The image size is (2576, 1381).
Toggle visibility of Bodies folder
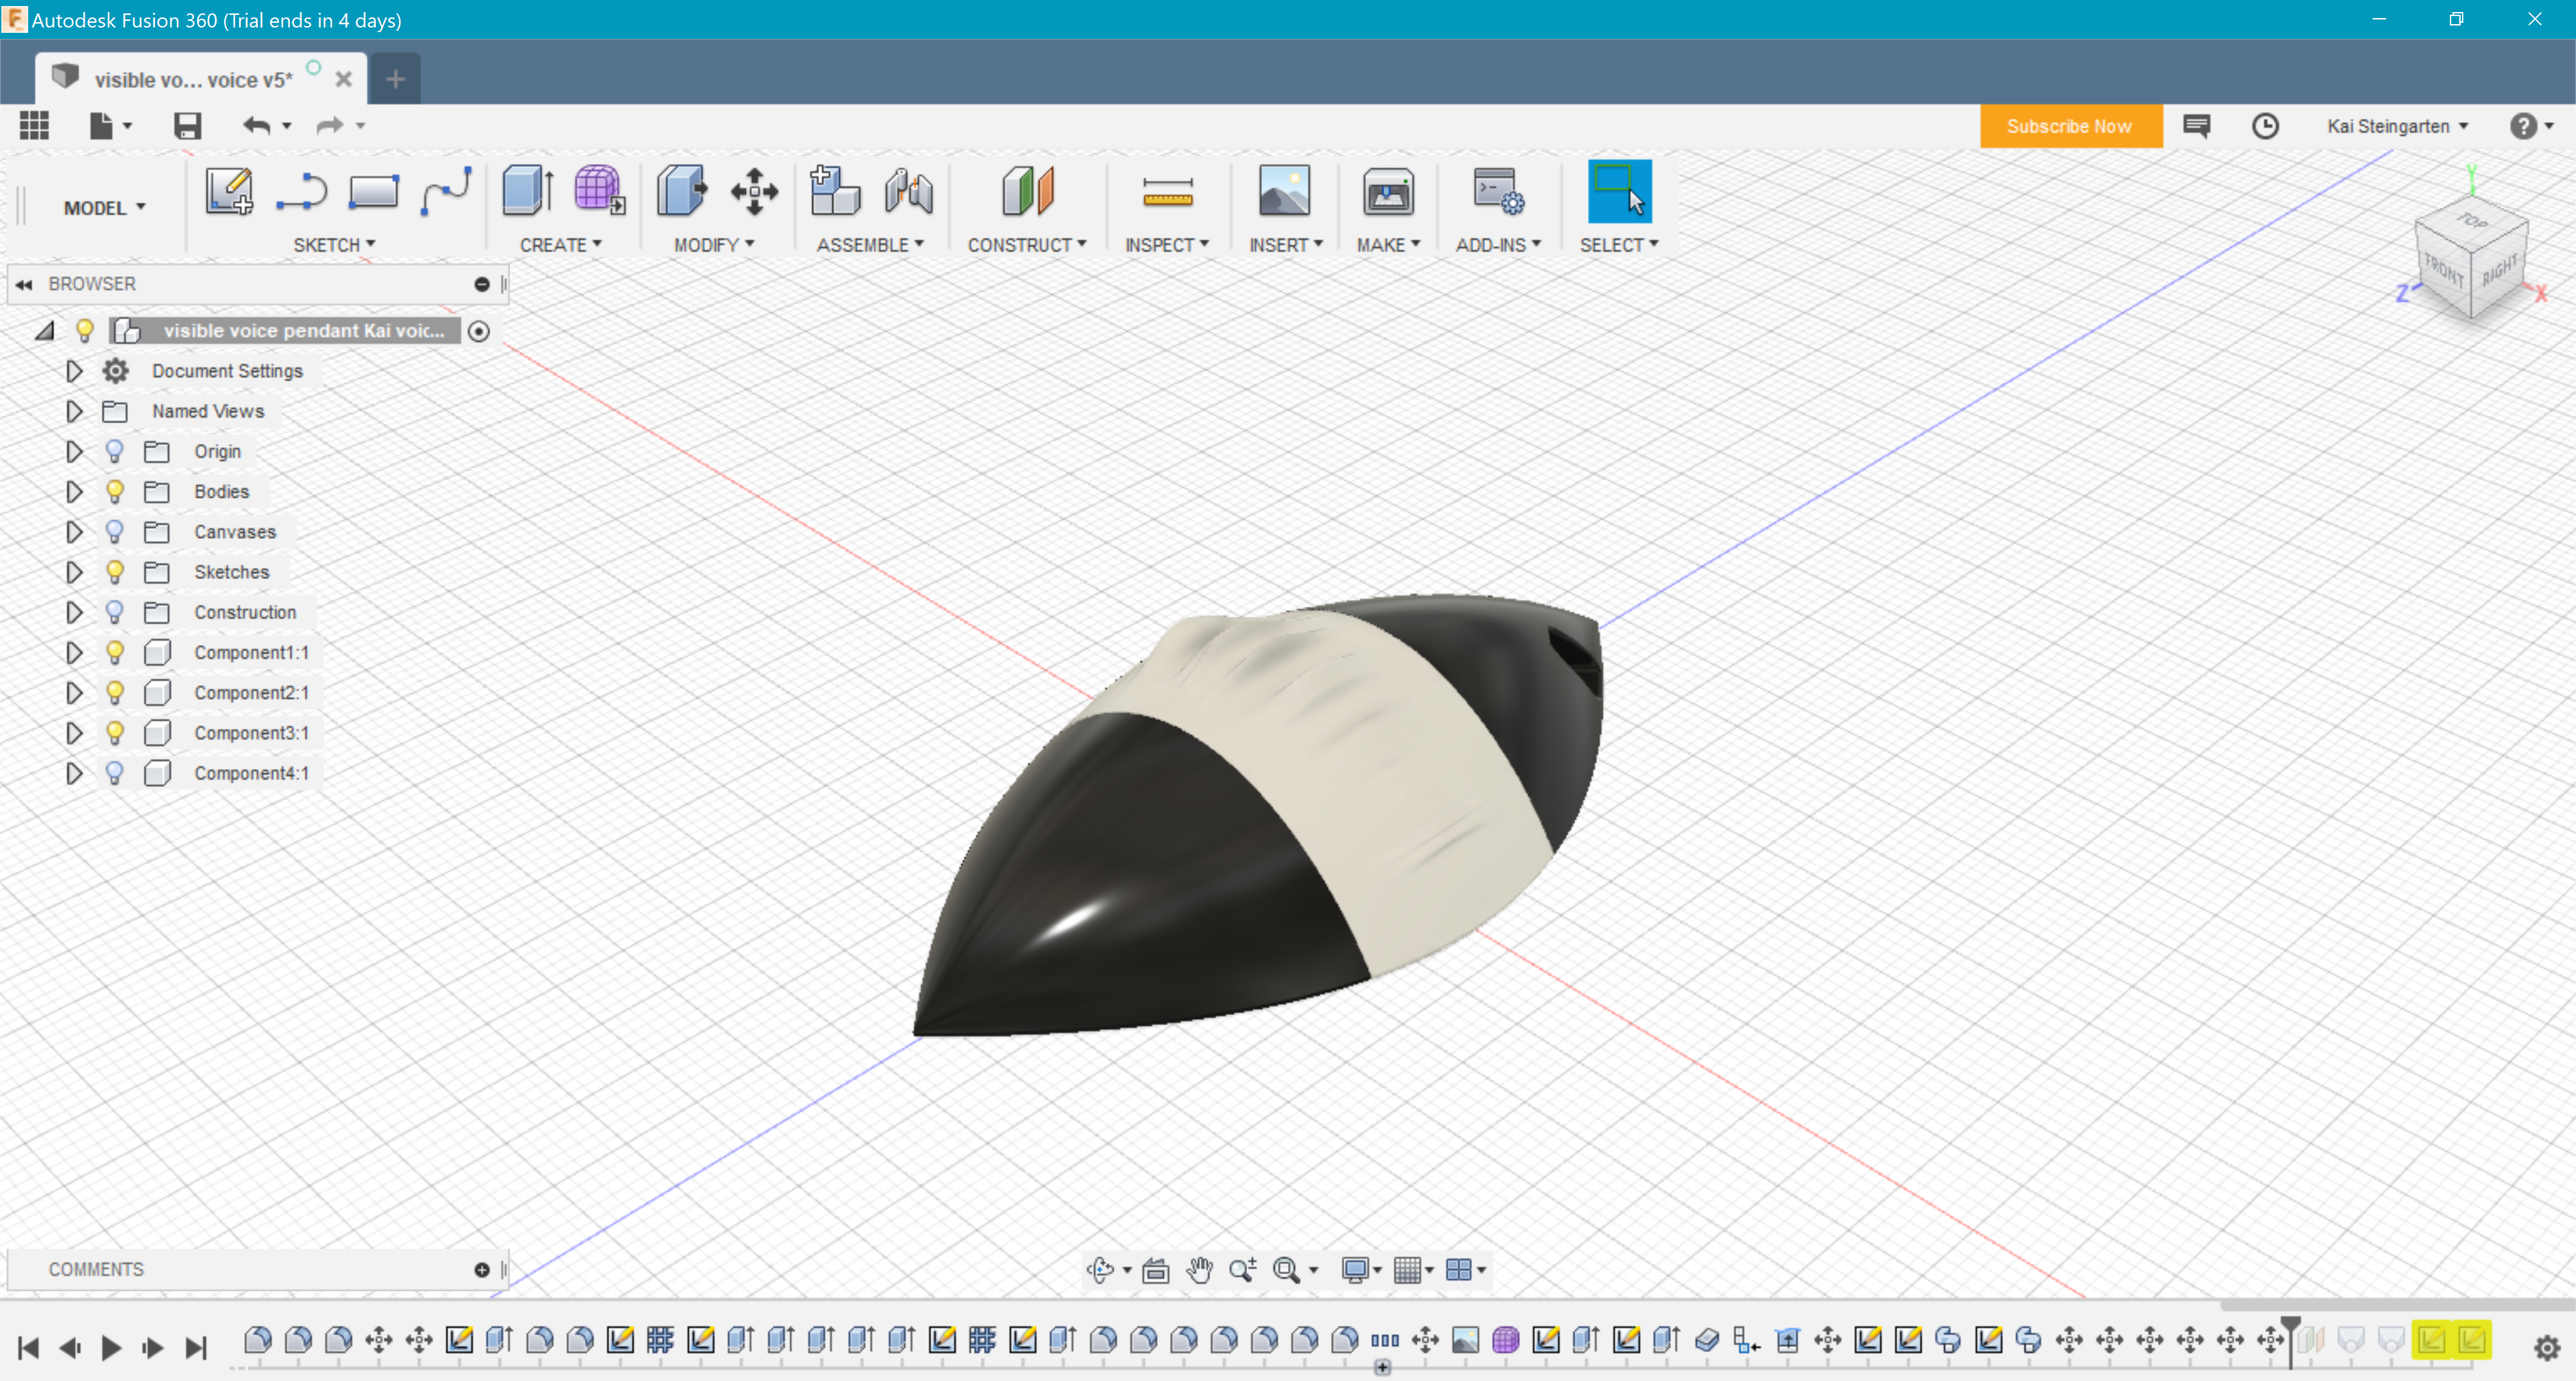pyautogui.click(x=114, y=491)
